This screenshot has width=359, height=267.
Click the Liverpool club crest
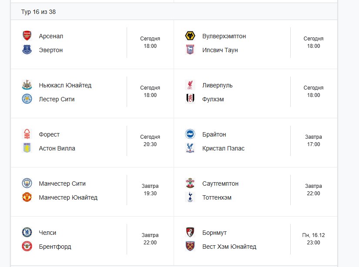190,85
